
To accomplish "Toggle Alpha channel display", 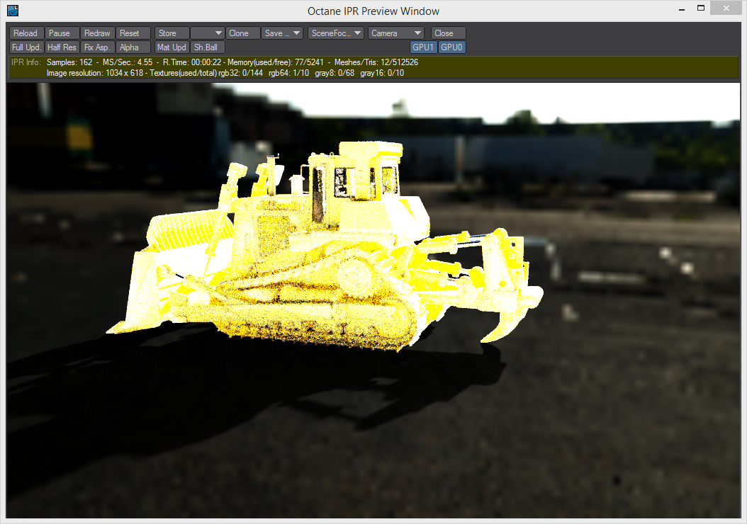I will [x=133, y=47].
